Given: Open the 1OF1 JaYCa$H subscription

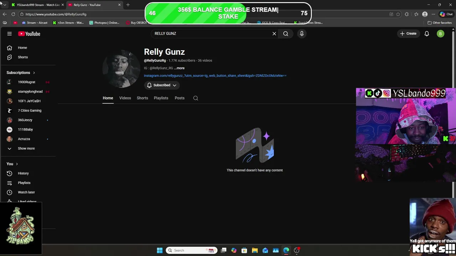Looking at the screenshot, I should (x=28, y=101).
